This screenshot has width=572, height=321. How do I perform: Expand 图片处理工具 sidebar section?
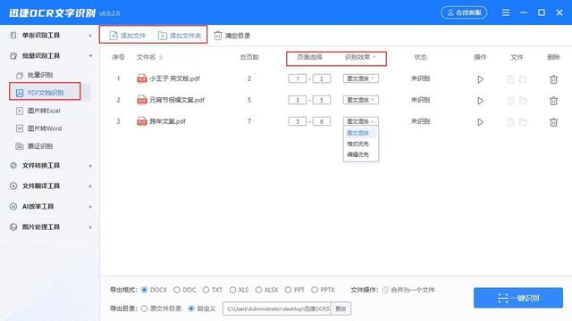pyautogui.click(x=90, y=227)
